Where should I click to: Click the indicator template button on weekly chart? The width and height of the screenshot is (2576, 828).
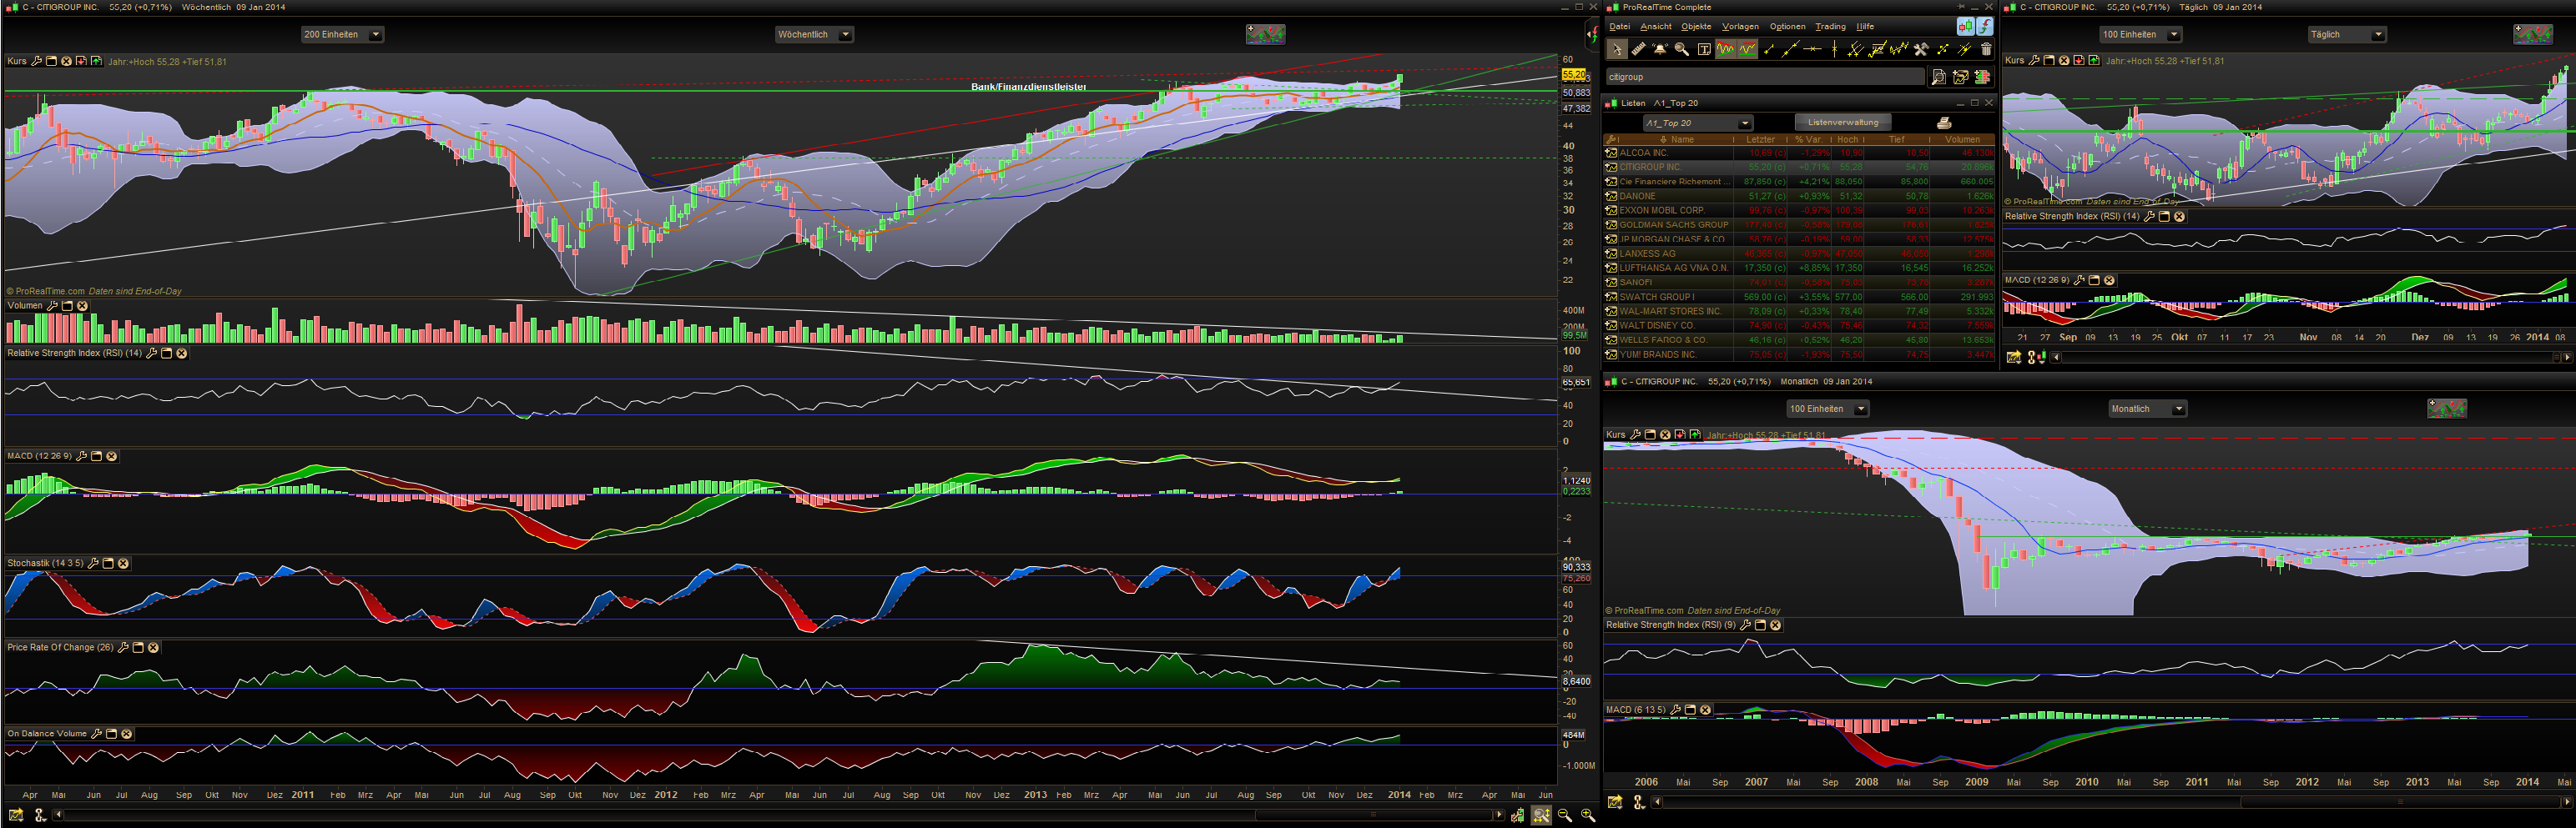[x=1265, y=35]
